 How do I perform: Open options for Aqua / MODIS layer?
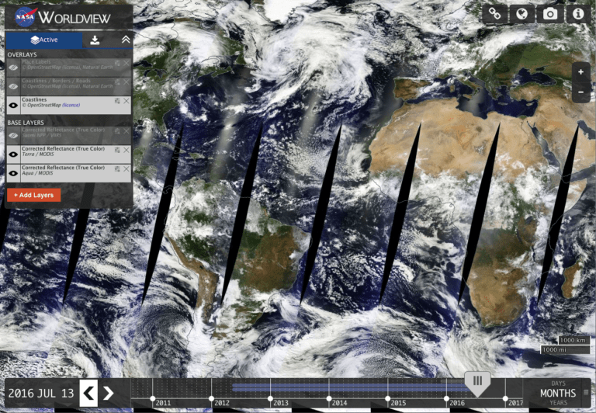tap(117, 168)
